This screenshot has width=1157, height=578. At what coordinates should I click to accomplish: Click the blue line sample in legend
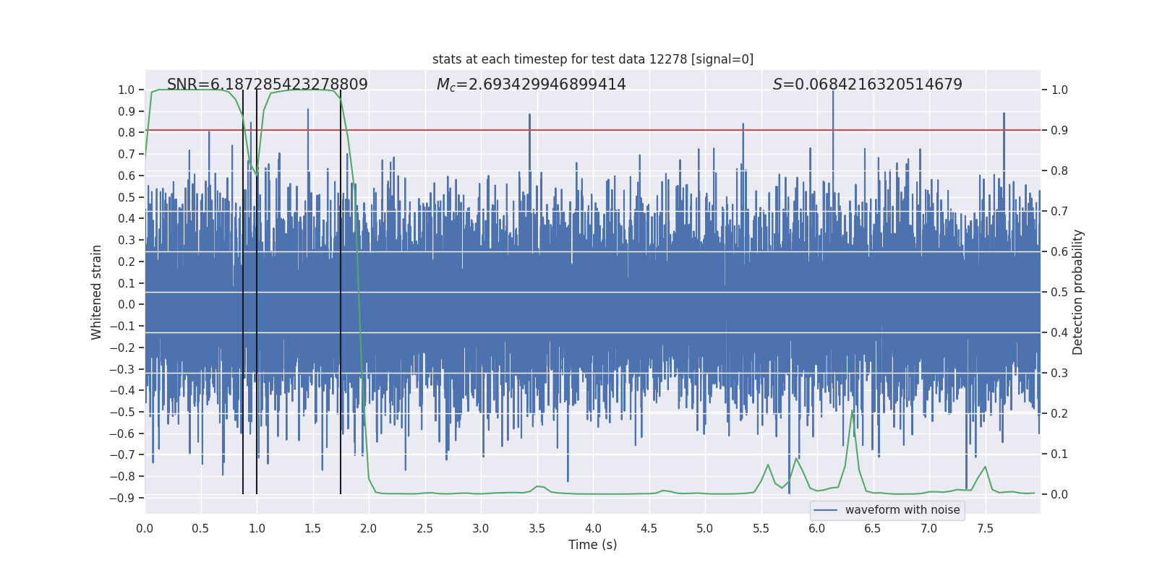pos(825,510)
